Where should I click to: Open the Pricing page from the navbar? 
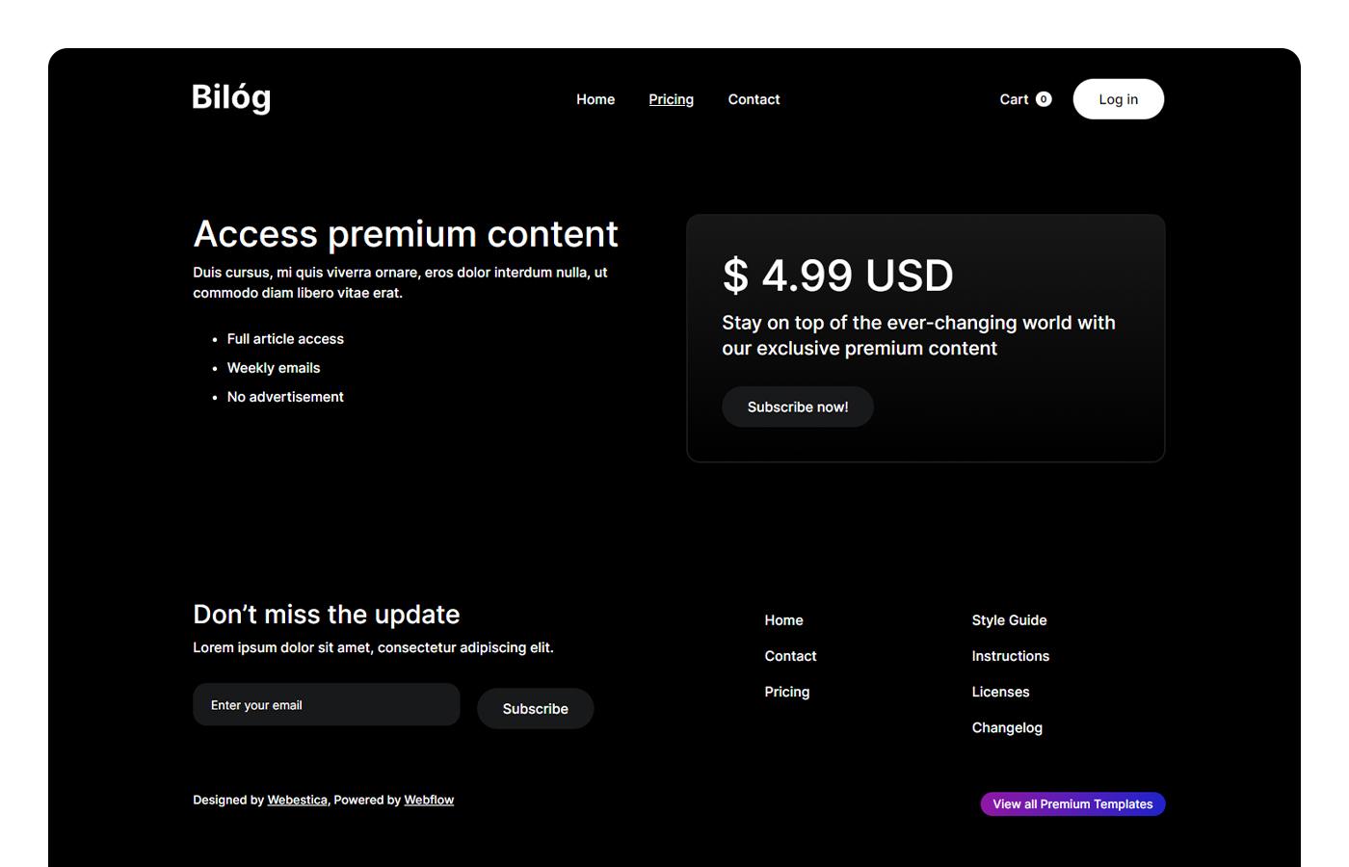point(671,98)
